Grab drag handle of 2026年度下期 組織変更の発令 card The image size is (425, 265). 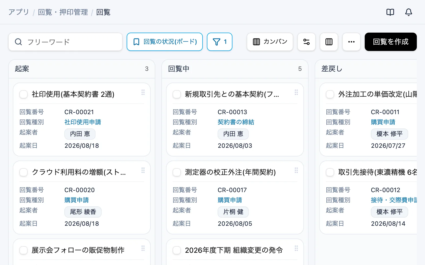[296, 248]
